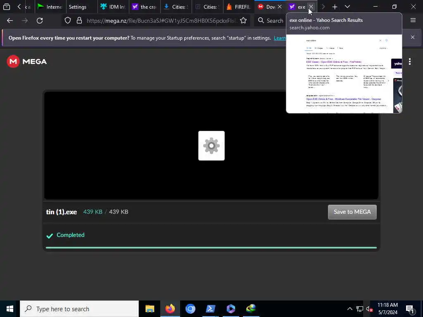
Task: Expand the list all tabs dropdown
Action: click(347, 7)
